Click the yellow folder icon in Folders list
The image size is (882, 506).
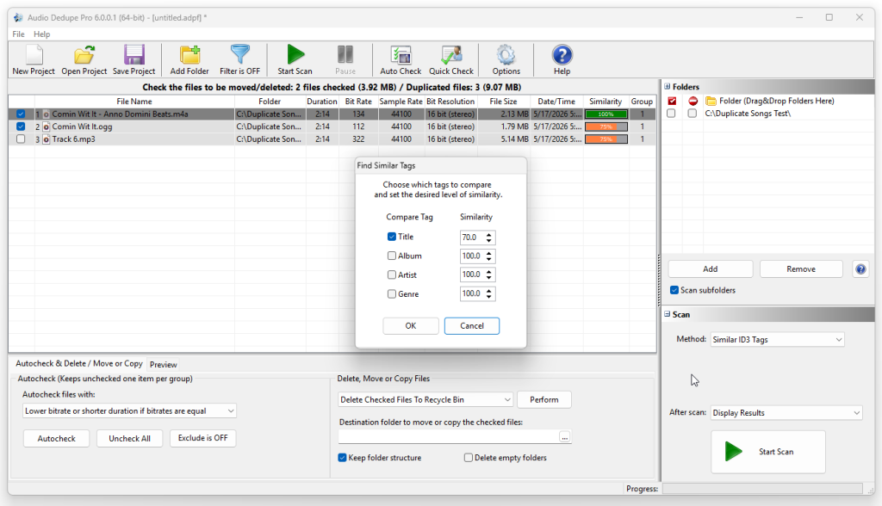[711, 102]
